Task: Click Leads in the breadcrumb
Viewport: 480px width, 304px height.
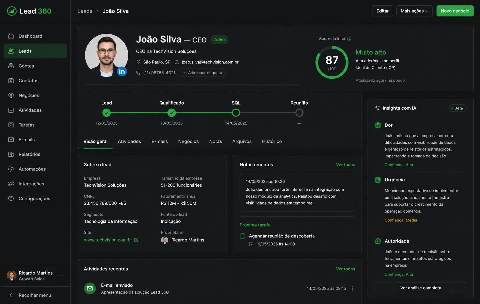Action: pos(85,11)
